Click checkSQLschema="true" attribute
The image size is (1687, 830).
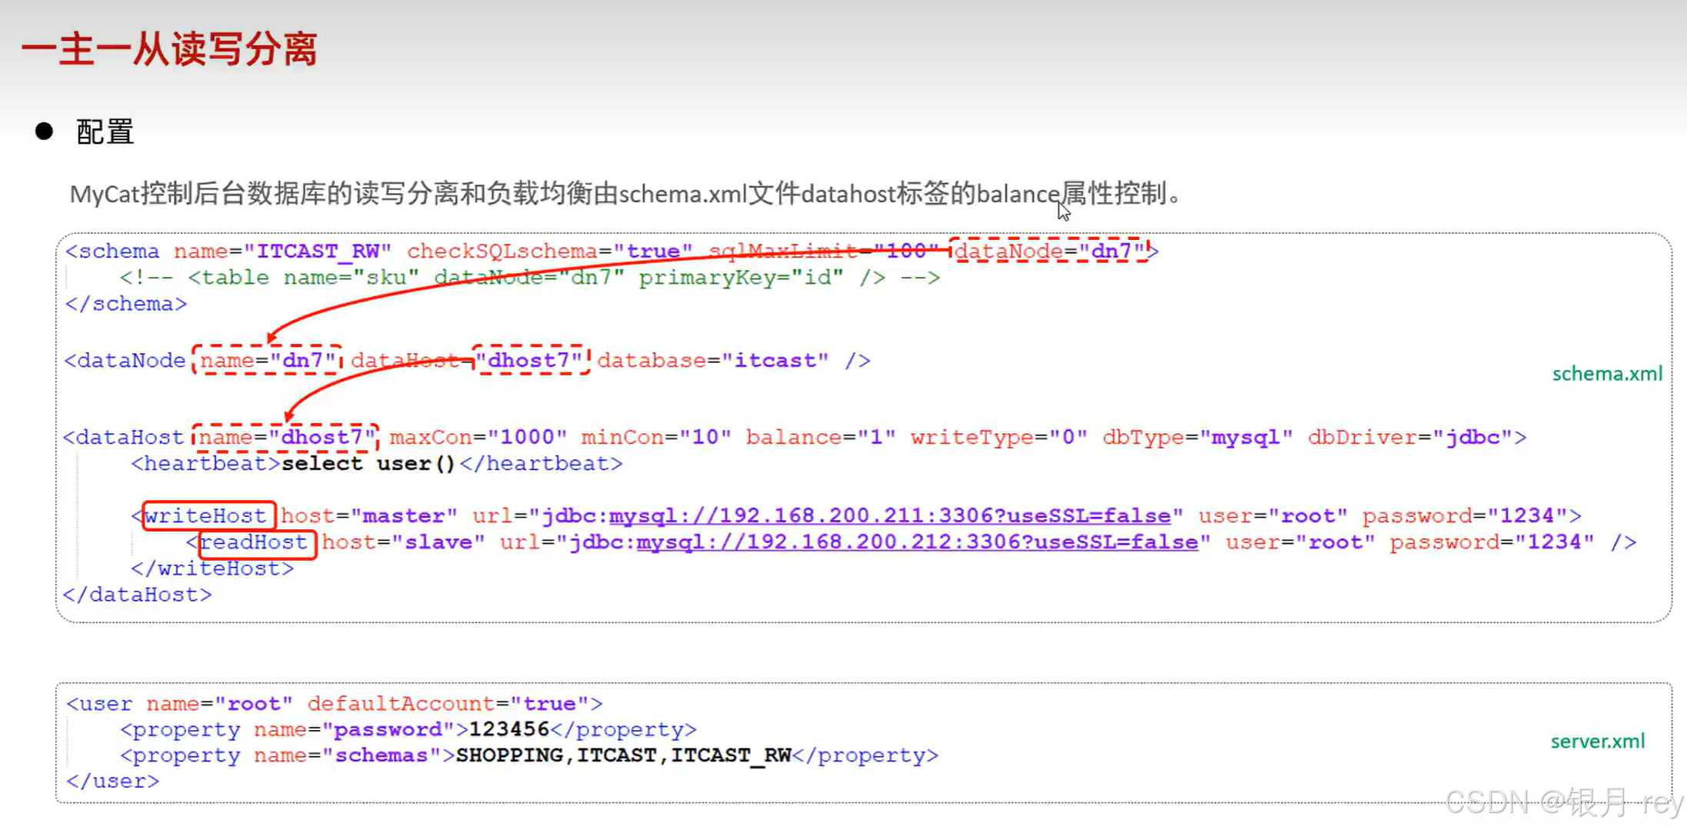[x=549, y=252]
